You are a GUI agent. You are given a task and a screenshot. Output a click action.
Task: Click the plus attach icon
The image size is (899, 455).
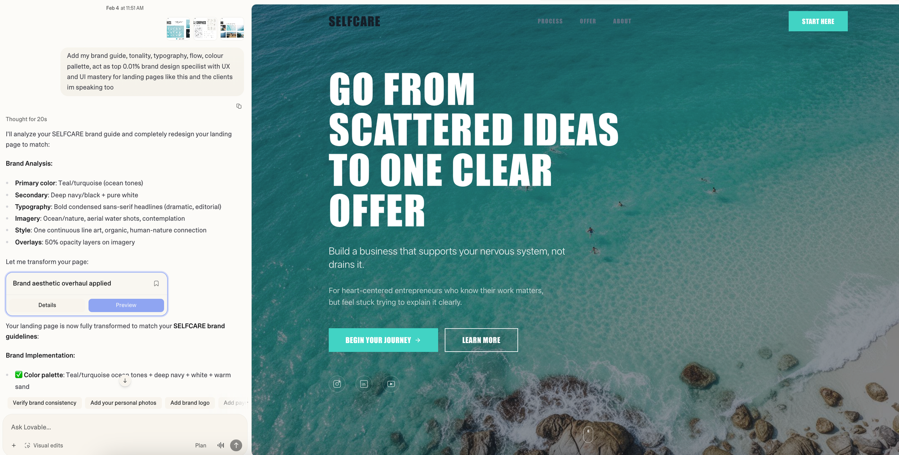click(14, 446)
